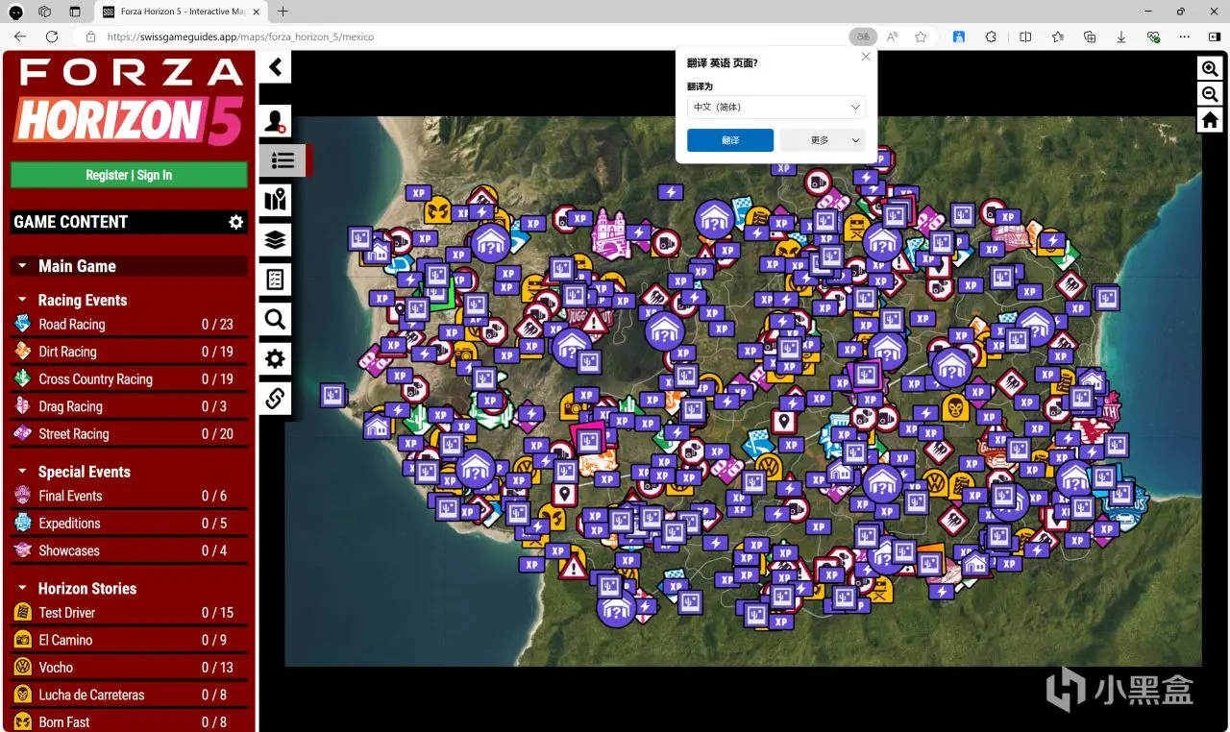Screen dimensions: 1230x732
Task: Click the Expeditions category icon
Action: tap(22, 523)
